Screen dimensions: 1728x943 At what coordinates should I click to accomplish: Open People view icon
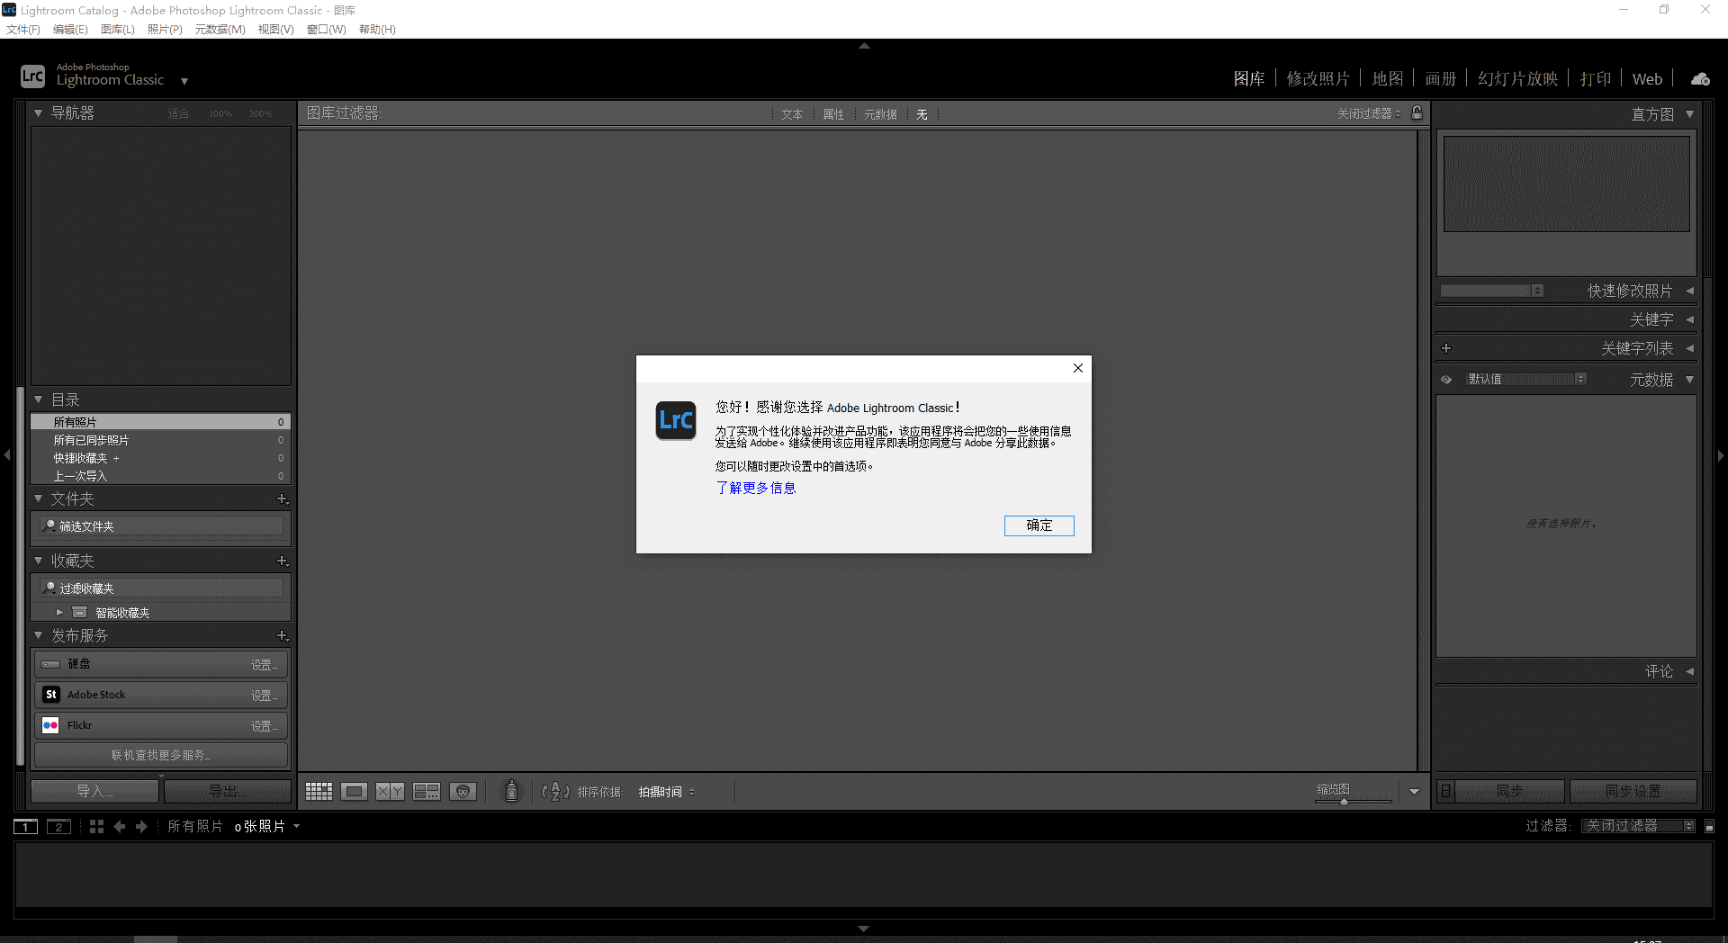click(x=463, y=791)
